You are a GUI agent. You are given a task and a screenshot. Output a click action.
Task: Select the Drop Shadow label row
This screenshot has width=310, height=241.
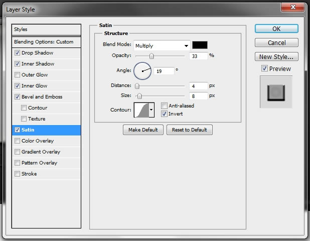pos(37,53)
